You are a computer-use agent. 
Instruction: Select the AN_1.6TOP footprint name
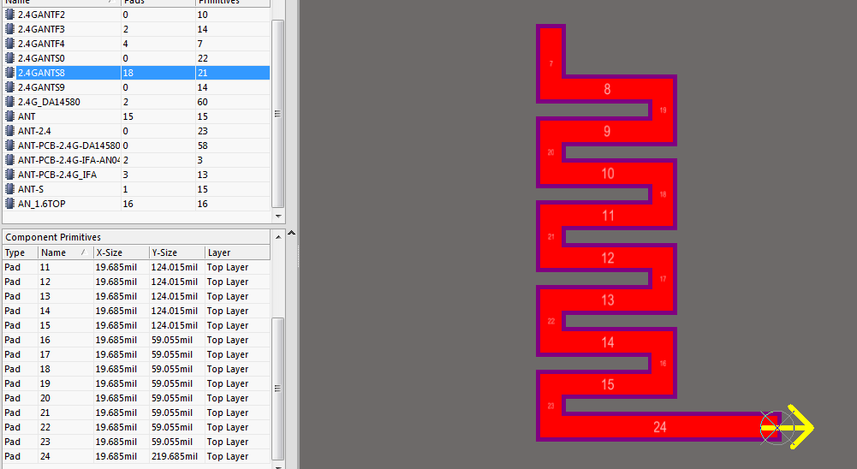pos(42,204)
